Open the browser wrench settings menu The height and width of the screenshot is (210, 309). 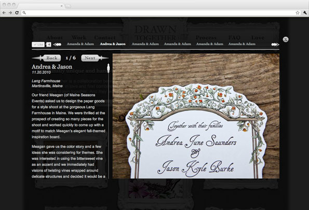coord(305,13)
